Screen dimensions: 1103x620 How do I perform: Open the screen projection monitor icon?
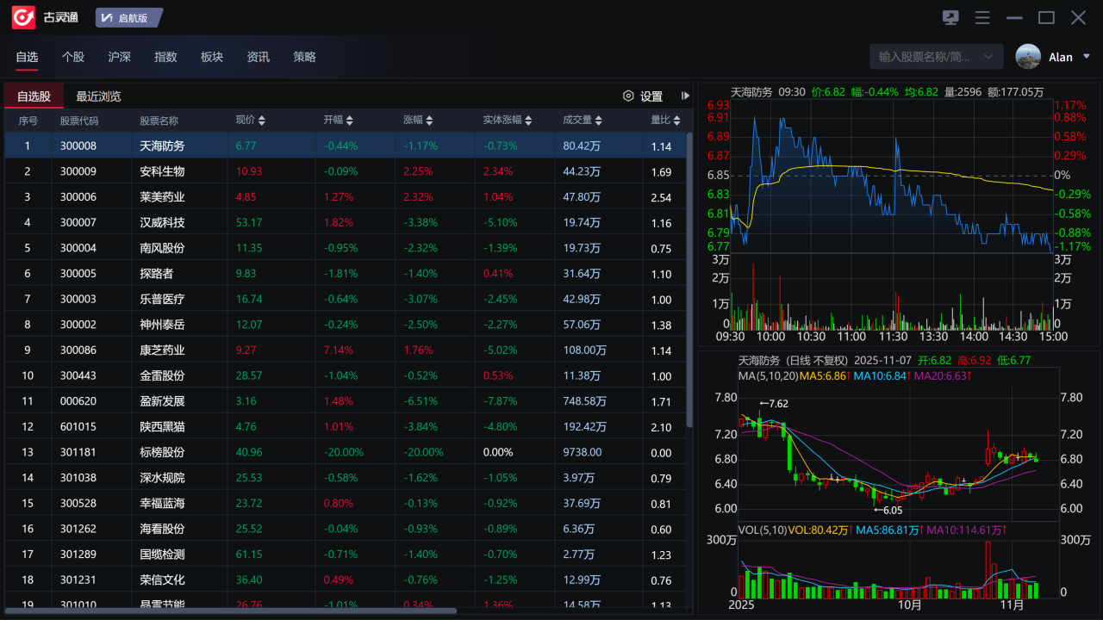(950, 17)
